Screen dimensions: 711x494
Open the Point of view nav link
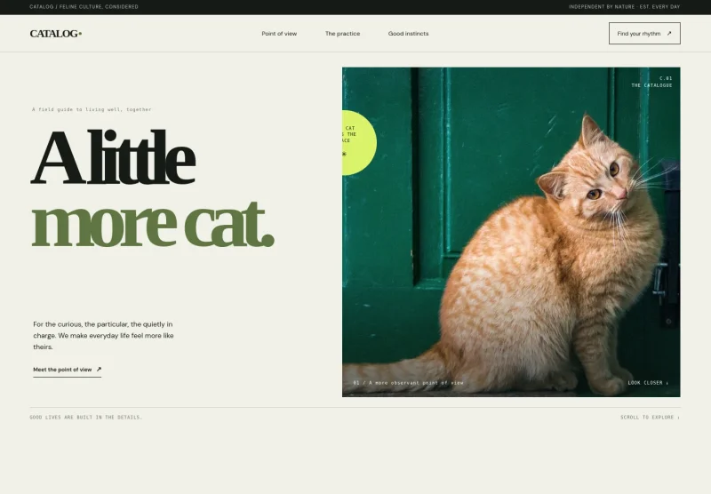coord(279,34)
